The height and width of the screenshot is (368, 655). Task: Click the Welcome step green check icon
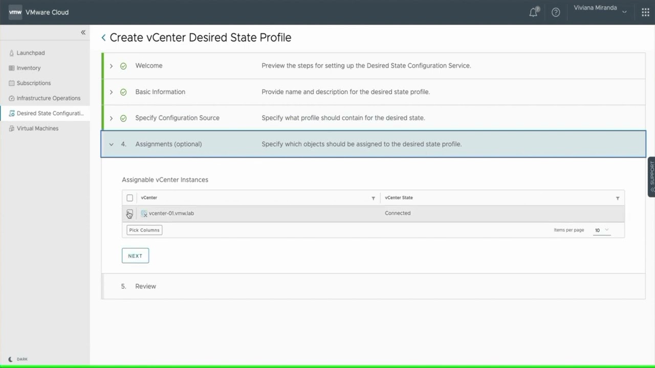123,66
